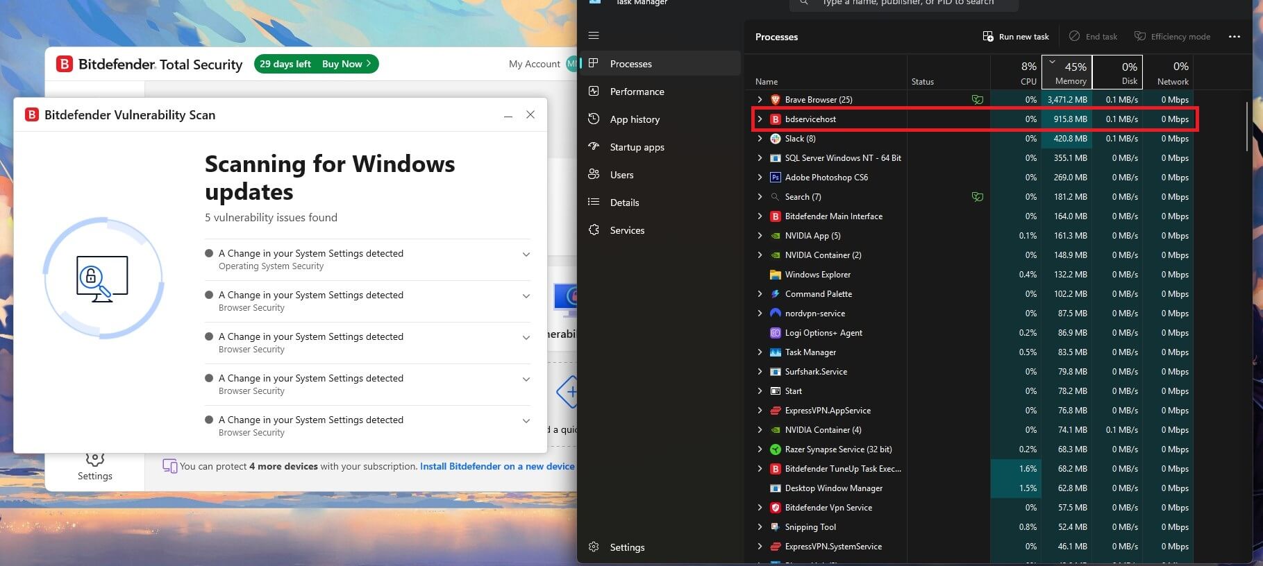Click Razer Synapse Service icon
The height and width of the screenshot is (566, 1263).
pos(776,449)
